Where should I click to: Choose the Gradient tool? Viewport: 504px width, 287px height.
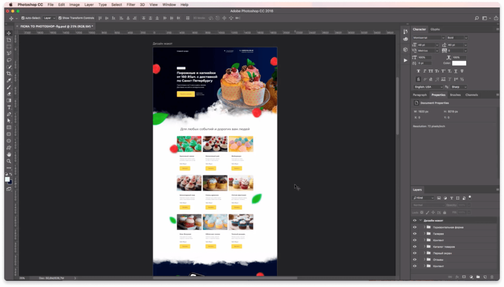(x=9, y=100)
